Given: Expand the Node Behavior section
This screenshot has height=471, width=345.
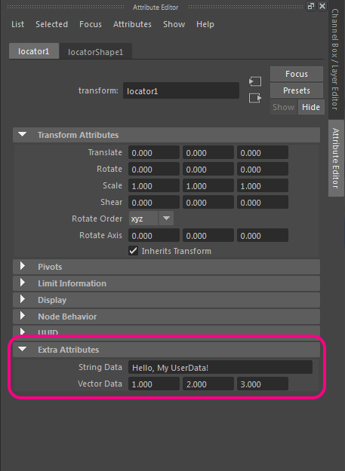Looking at the screenshot, I should (23, 316).
